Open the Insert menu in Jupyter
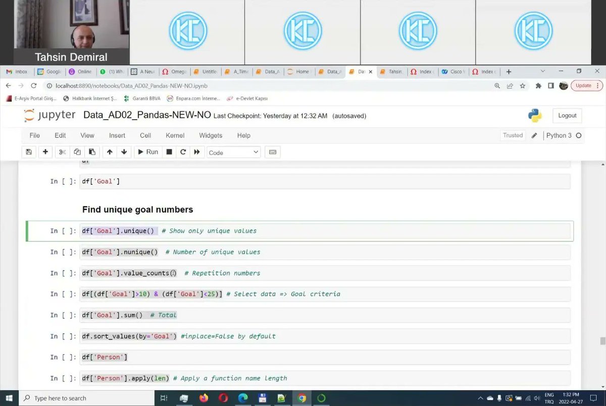Image resolution: width=606 pixels, height=406 pixels. point(117,135)
